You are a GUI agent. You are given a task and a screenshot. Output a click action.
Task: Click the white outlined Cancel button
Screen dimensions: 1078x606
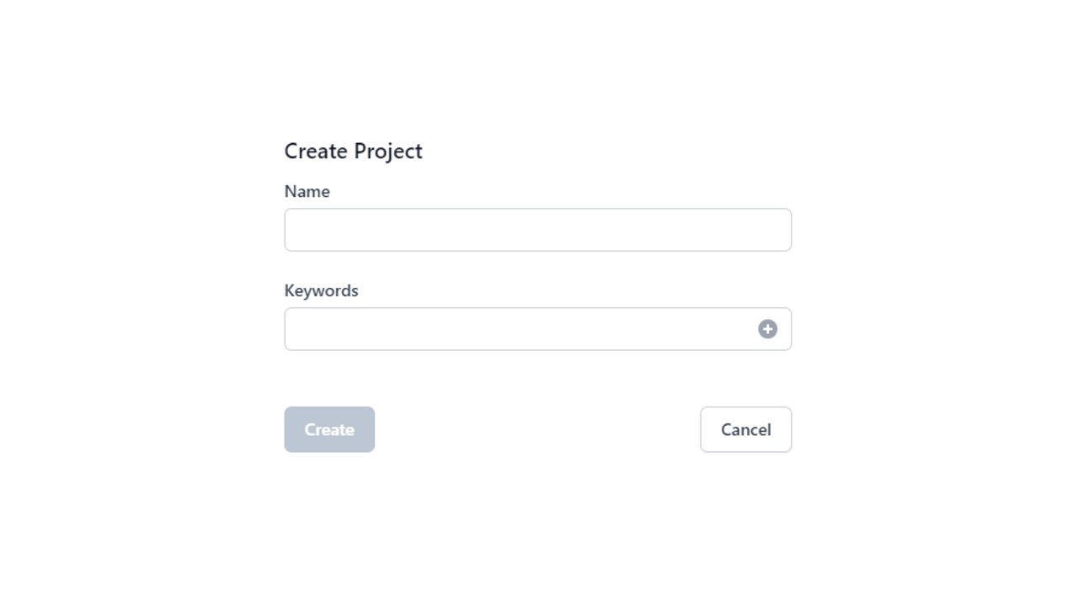coord(746,429)
